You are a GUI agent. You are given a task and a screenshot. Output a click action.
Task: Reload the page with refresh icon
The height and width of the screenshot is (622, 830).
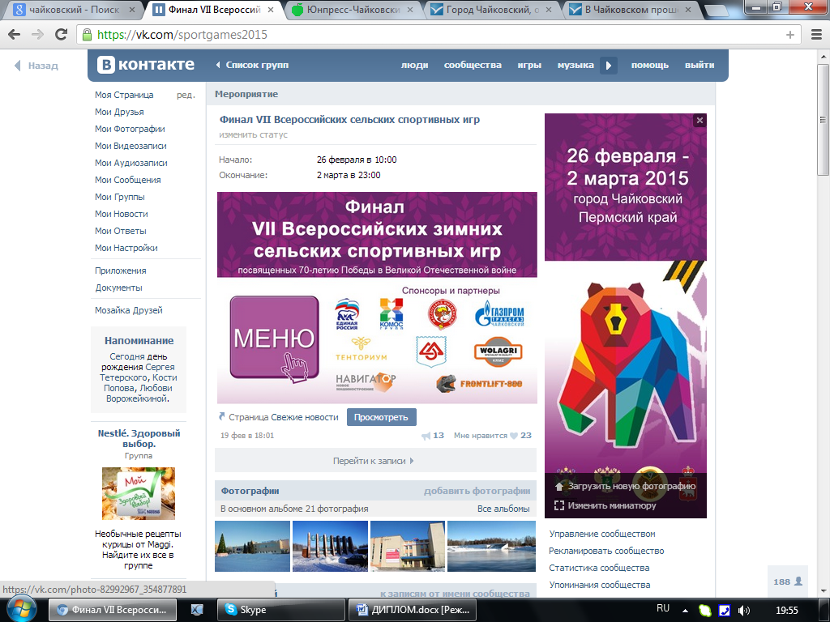pyautogui.click(x=62, y=34)
